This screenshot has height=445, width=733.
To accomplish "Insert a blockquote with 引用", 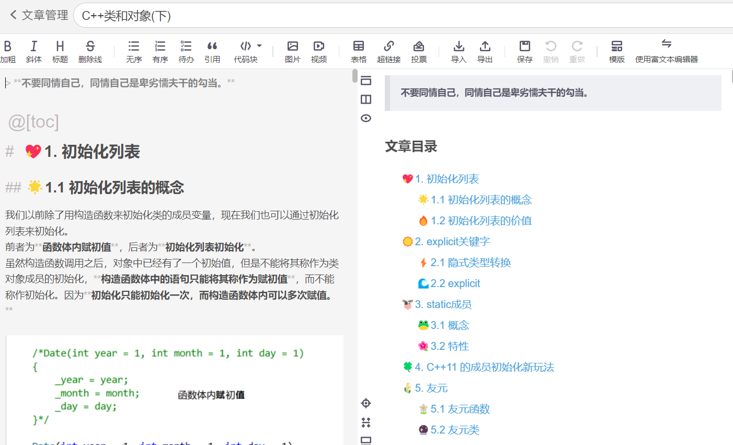I will point(212,52).
